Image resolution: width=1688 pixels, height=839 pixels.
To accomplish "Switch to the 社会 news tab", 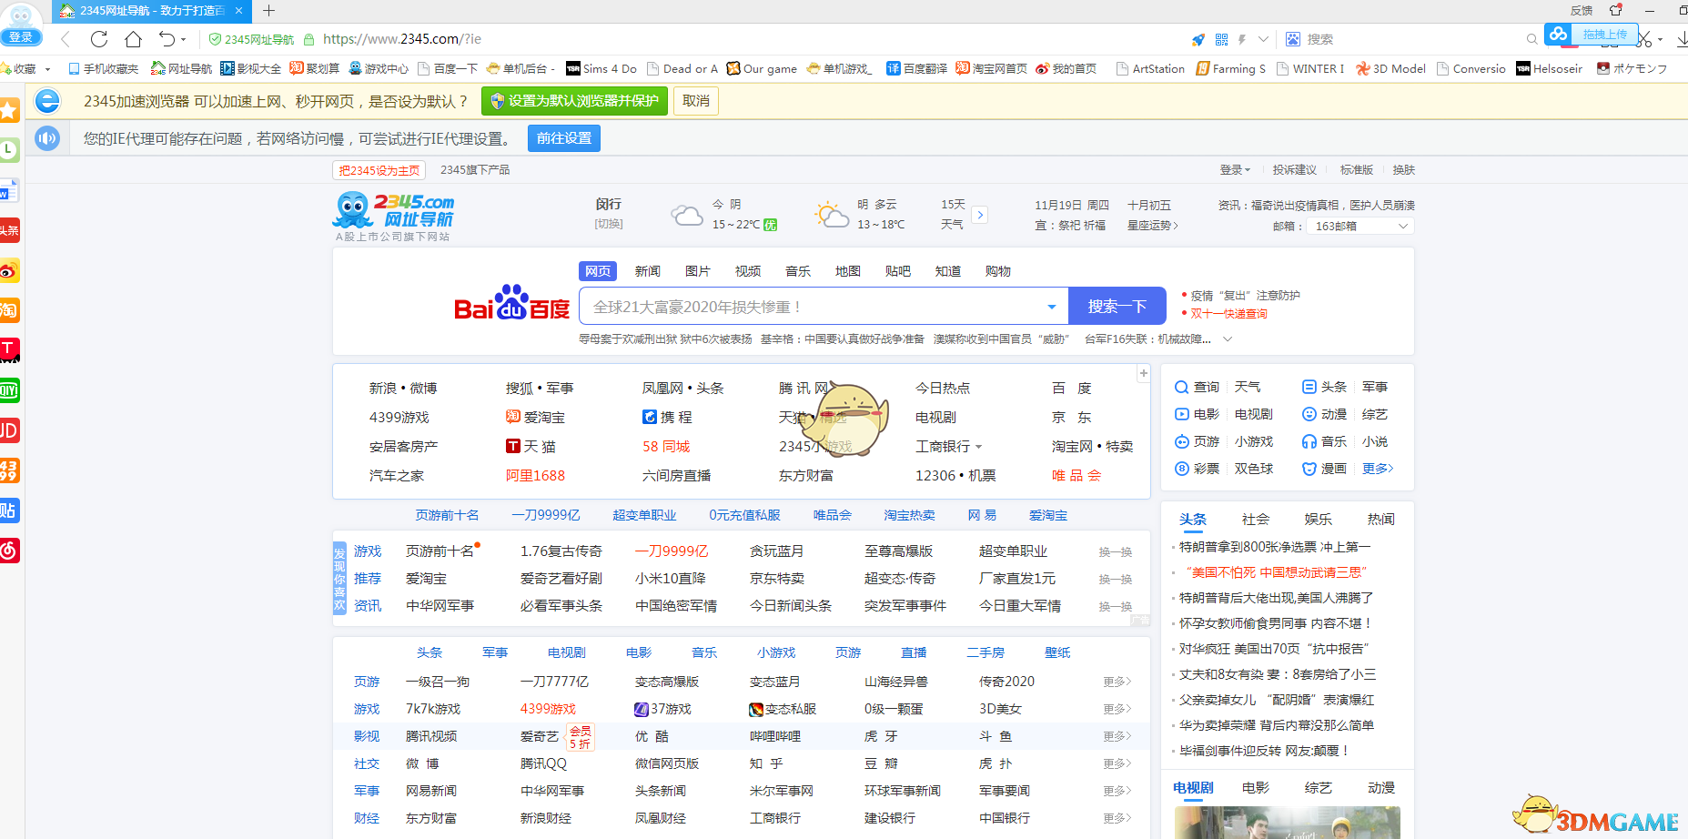I will pyautogui.click(x=1255, y=519).
